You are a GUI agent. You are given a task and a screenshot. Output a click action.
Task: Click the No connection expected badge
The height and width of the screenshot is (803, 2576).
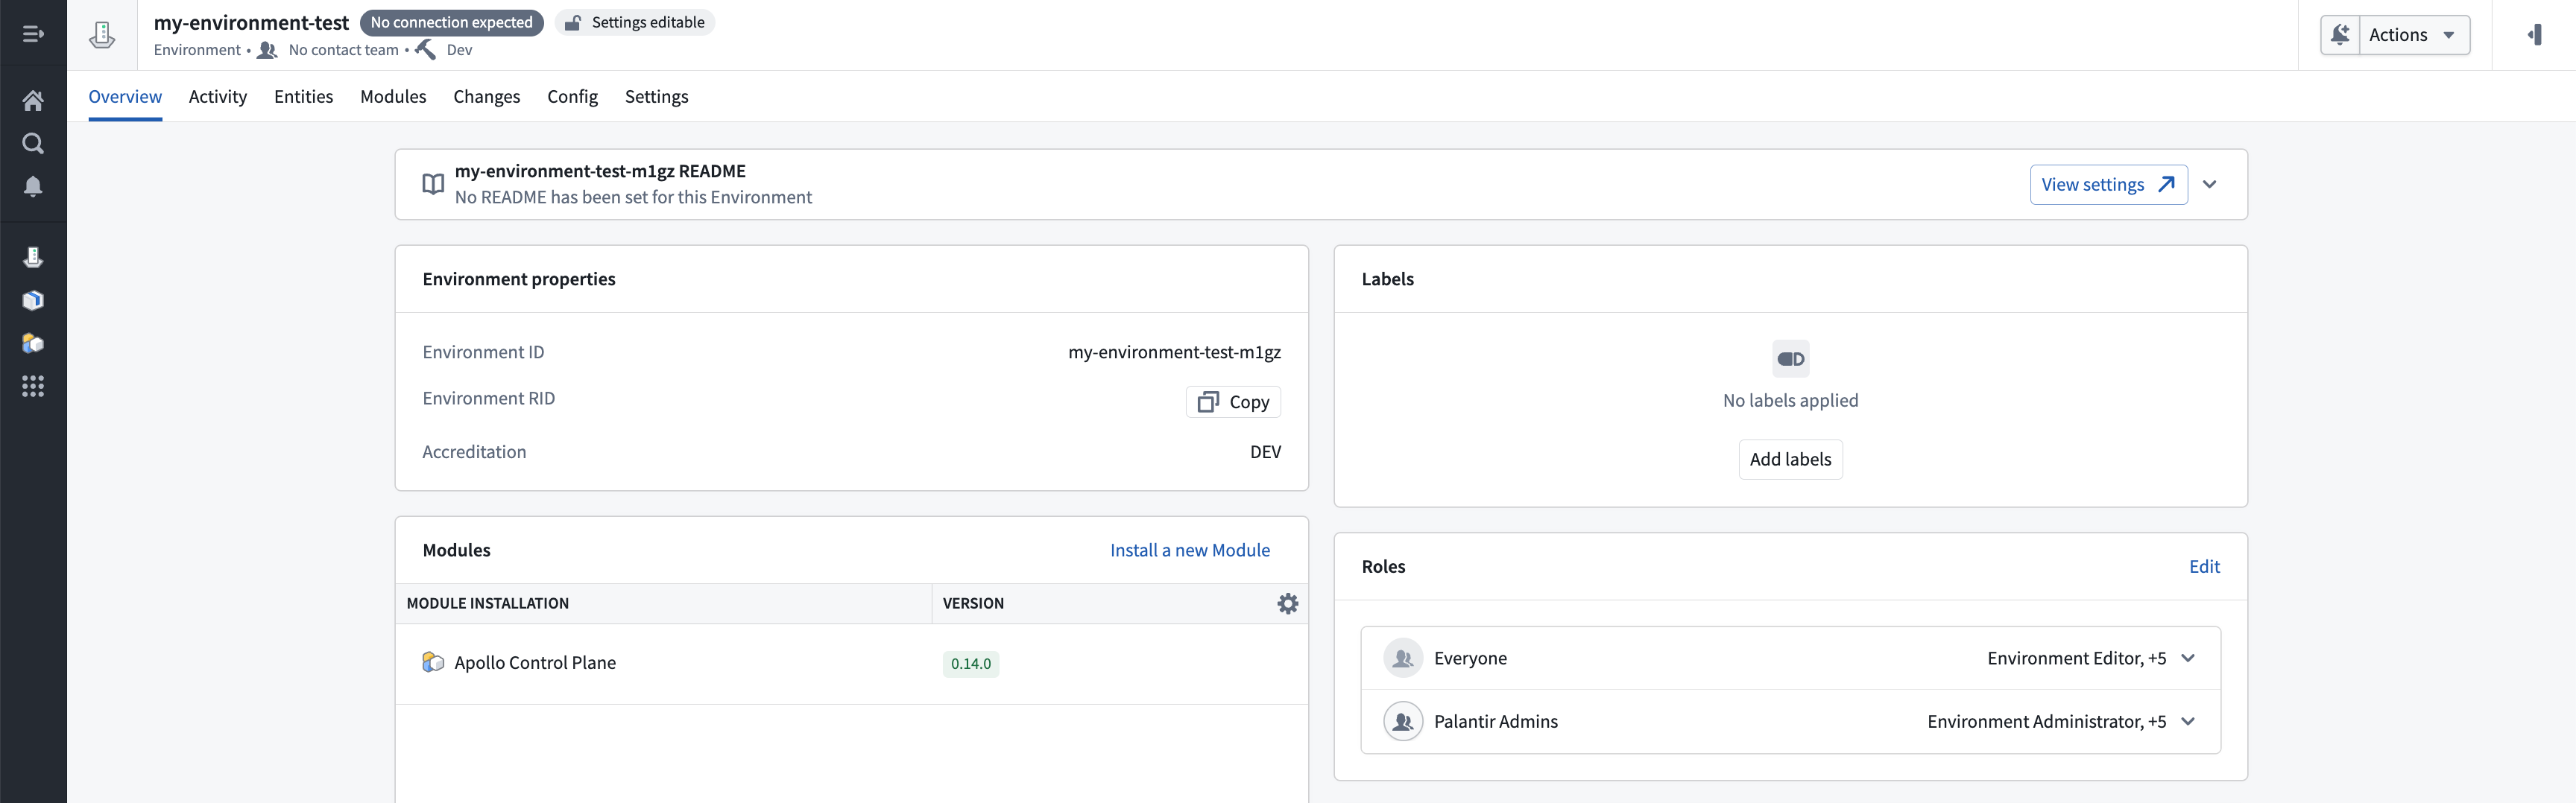tap(452, 22)
